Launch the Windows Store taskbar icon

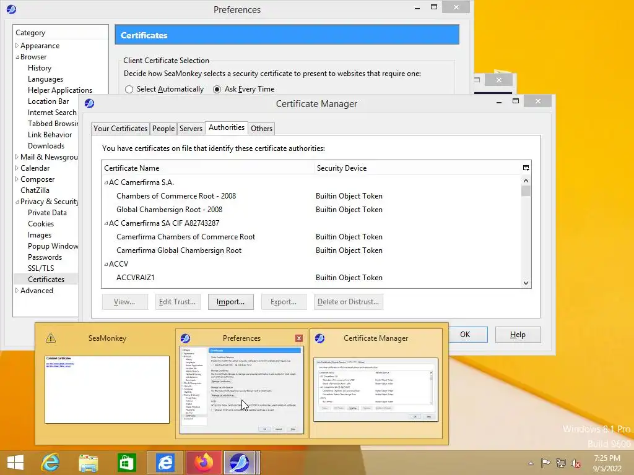pyautogui.click(x=126, y=463)
